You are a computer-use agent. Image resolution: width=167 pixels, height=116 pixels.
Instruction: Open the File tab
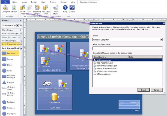point(5,2)
